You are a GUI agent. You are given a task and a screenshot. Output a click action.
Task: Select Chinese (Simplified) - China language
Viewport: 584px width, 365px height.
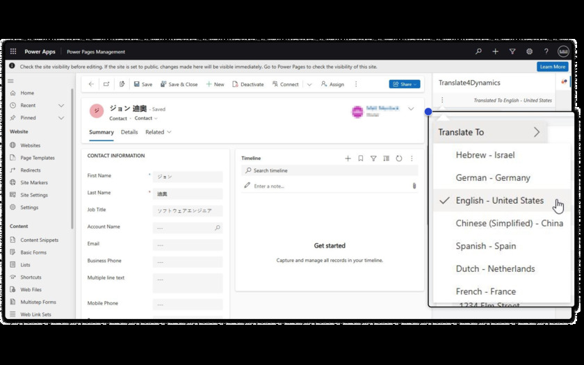502,223
